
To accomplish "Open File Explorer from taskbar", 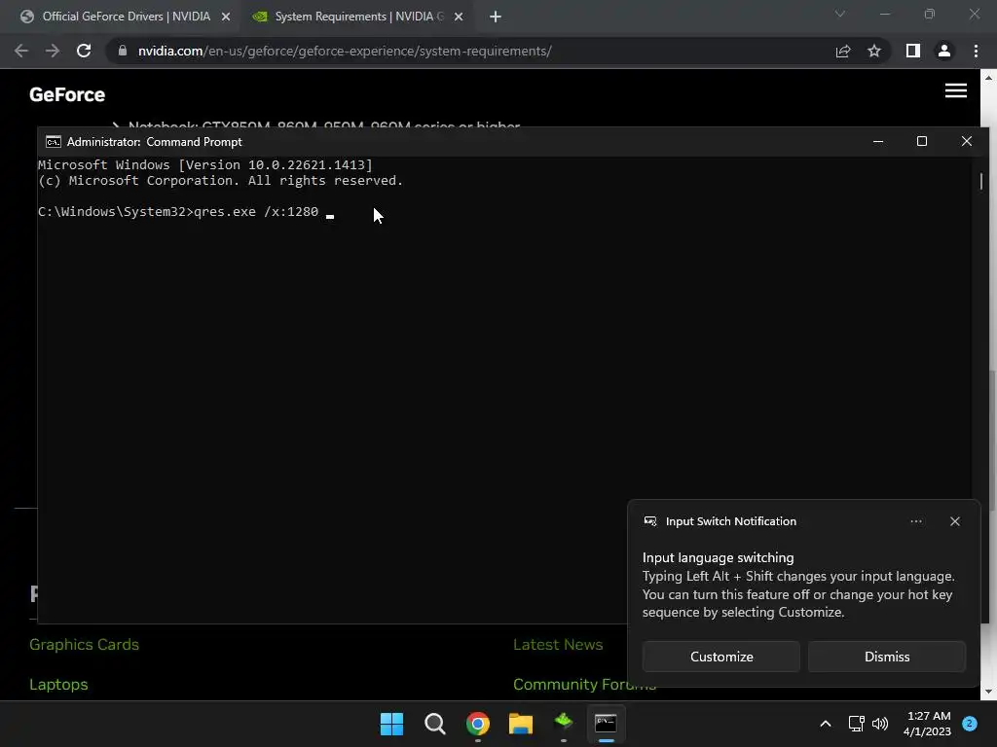I will pyautogui.click(x=521, y=724).
